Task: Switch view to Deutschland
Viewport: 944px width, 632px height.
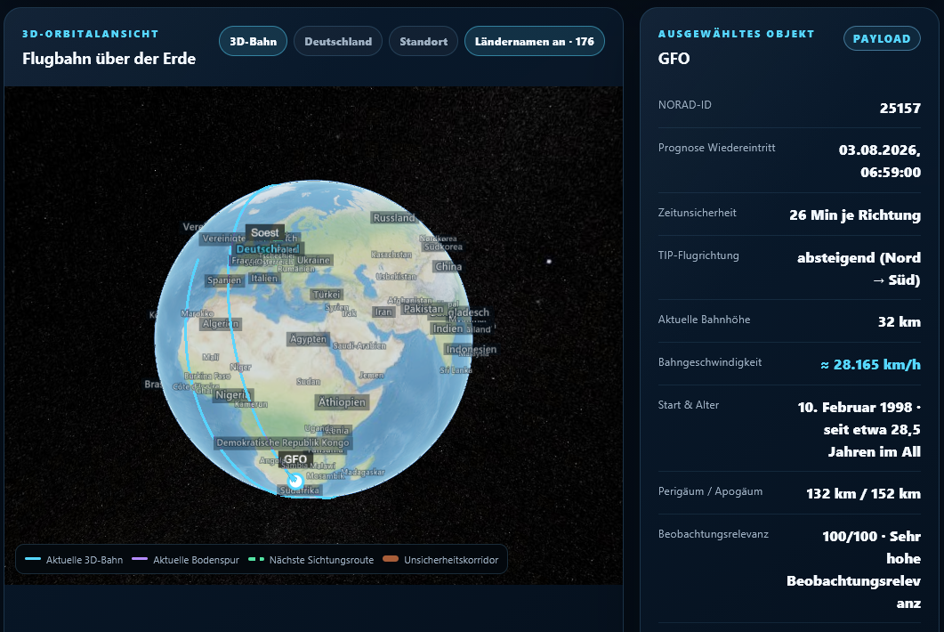Action: point(338,42)
